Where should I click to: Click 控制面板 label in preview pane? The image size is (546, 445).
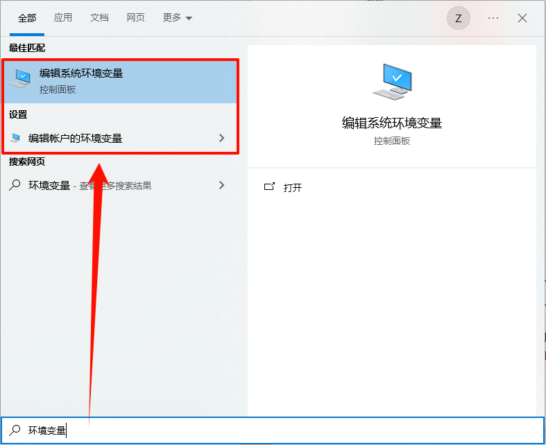pyautogui.click(x=392, y=141)
